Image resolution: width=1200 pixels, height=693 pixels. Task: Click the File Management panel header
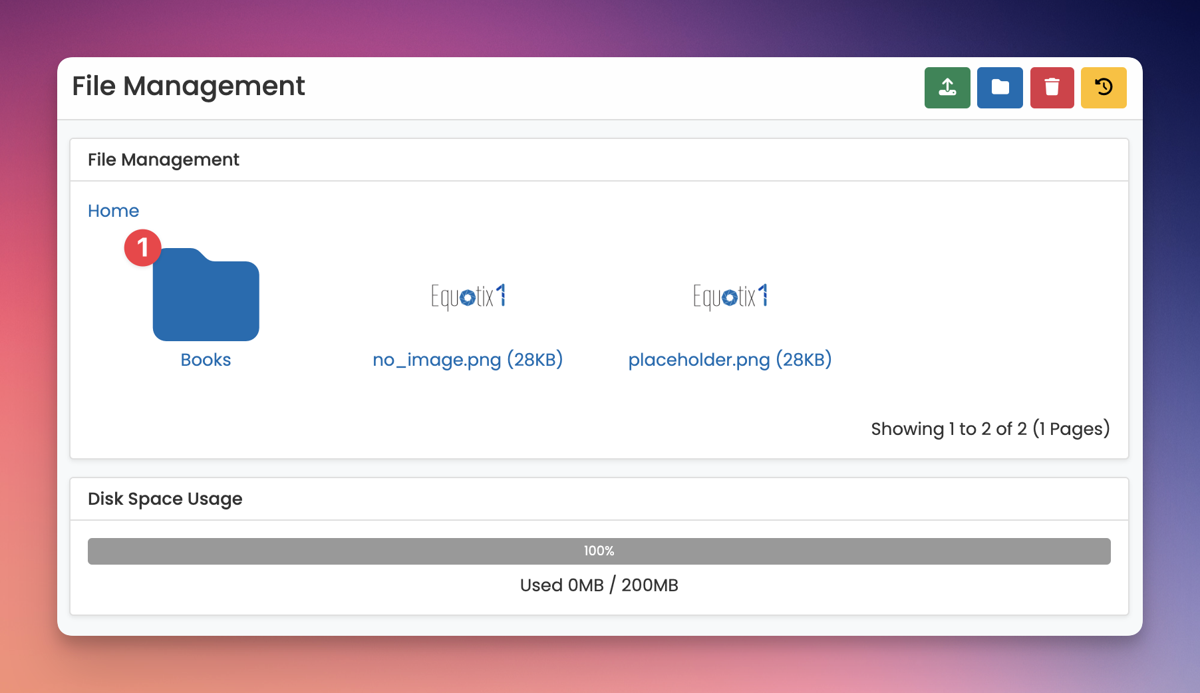[164, 160]
